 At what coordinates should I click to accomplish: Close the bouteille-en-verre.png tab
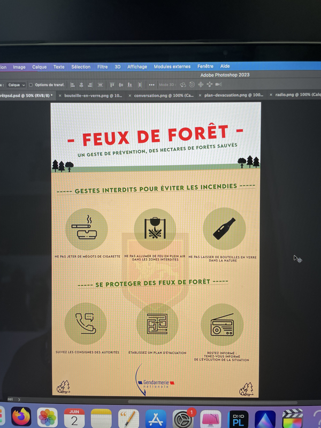point(60,96)
